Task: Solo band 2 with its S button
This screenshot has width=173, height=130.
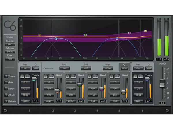Action: click(x=46, y=76)
